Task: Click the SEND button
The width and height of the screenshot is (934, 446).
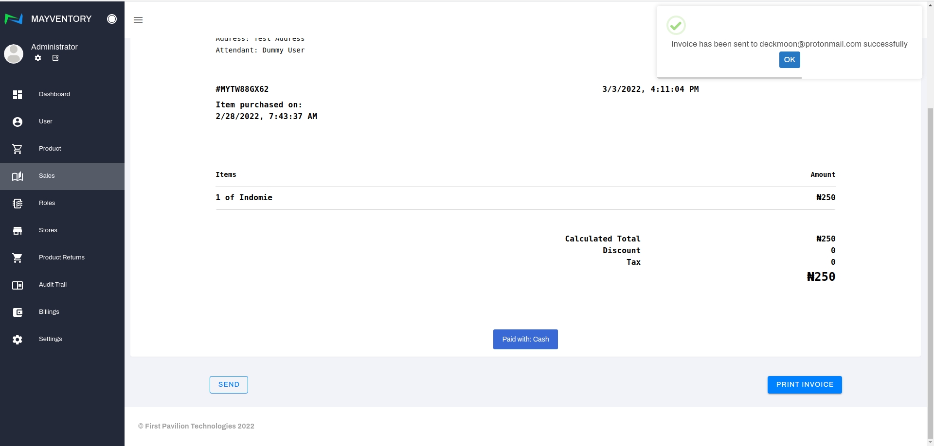Action: pos(229,385)
